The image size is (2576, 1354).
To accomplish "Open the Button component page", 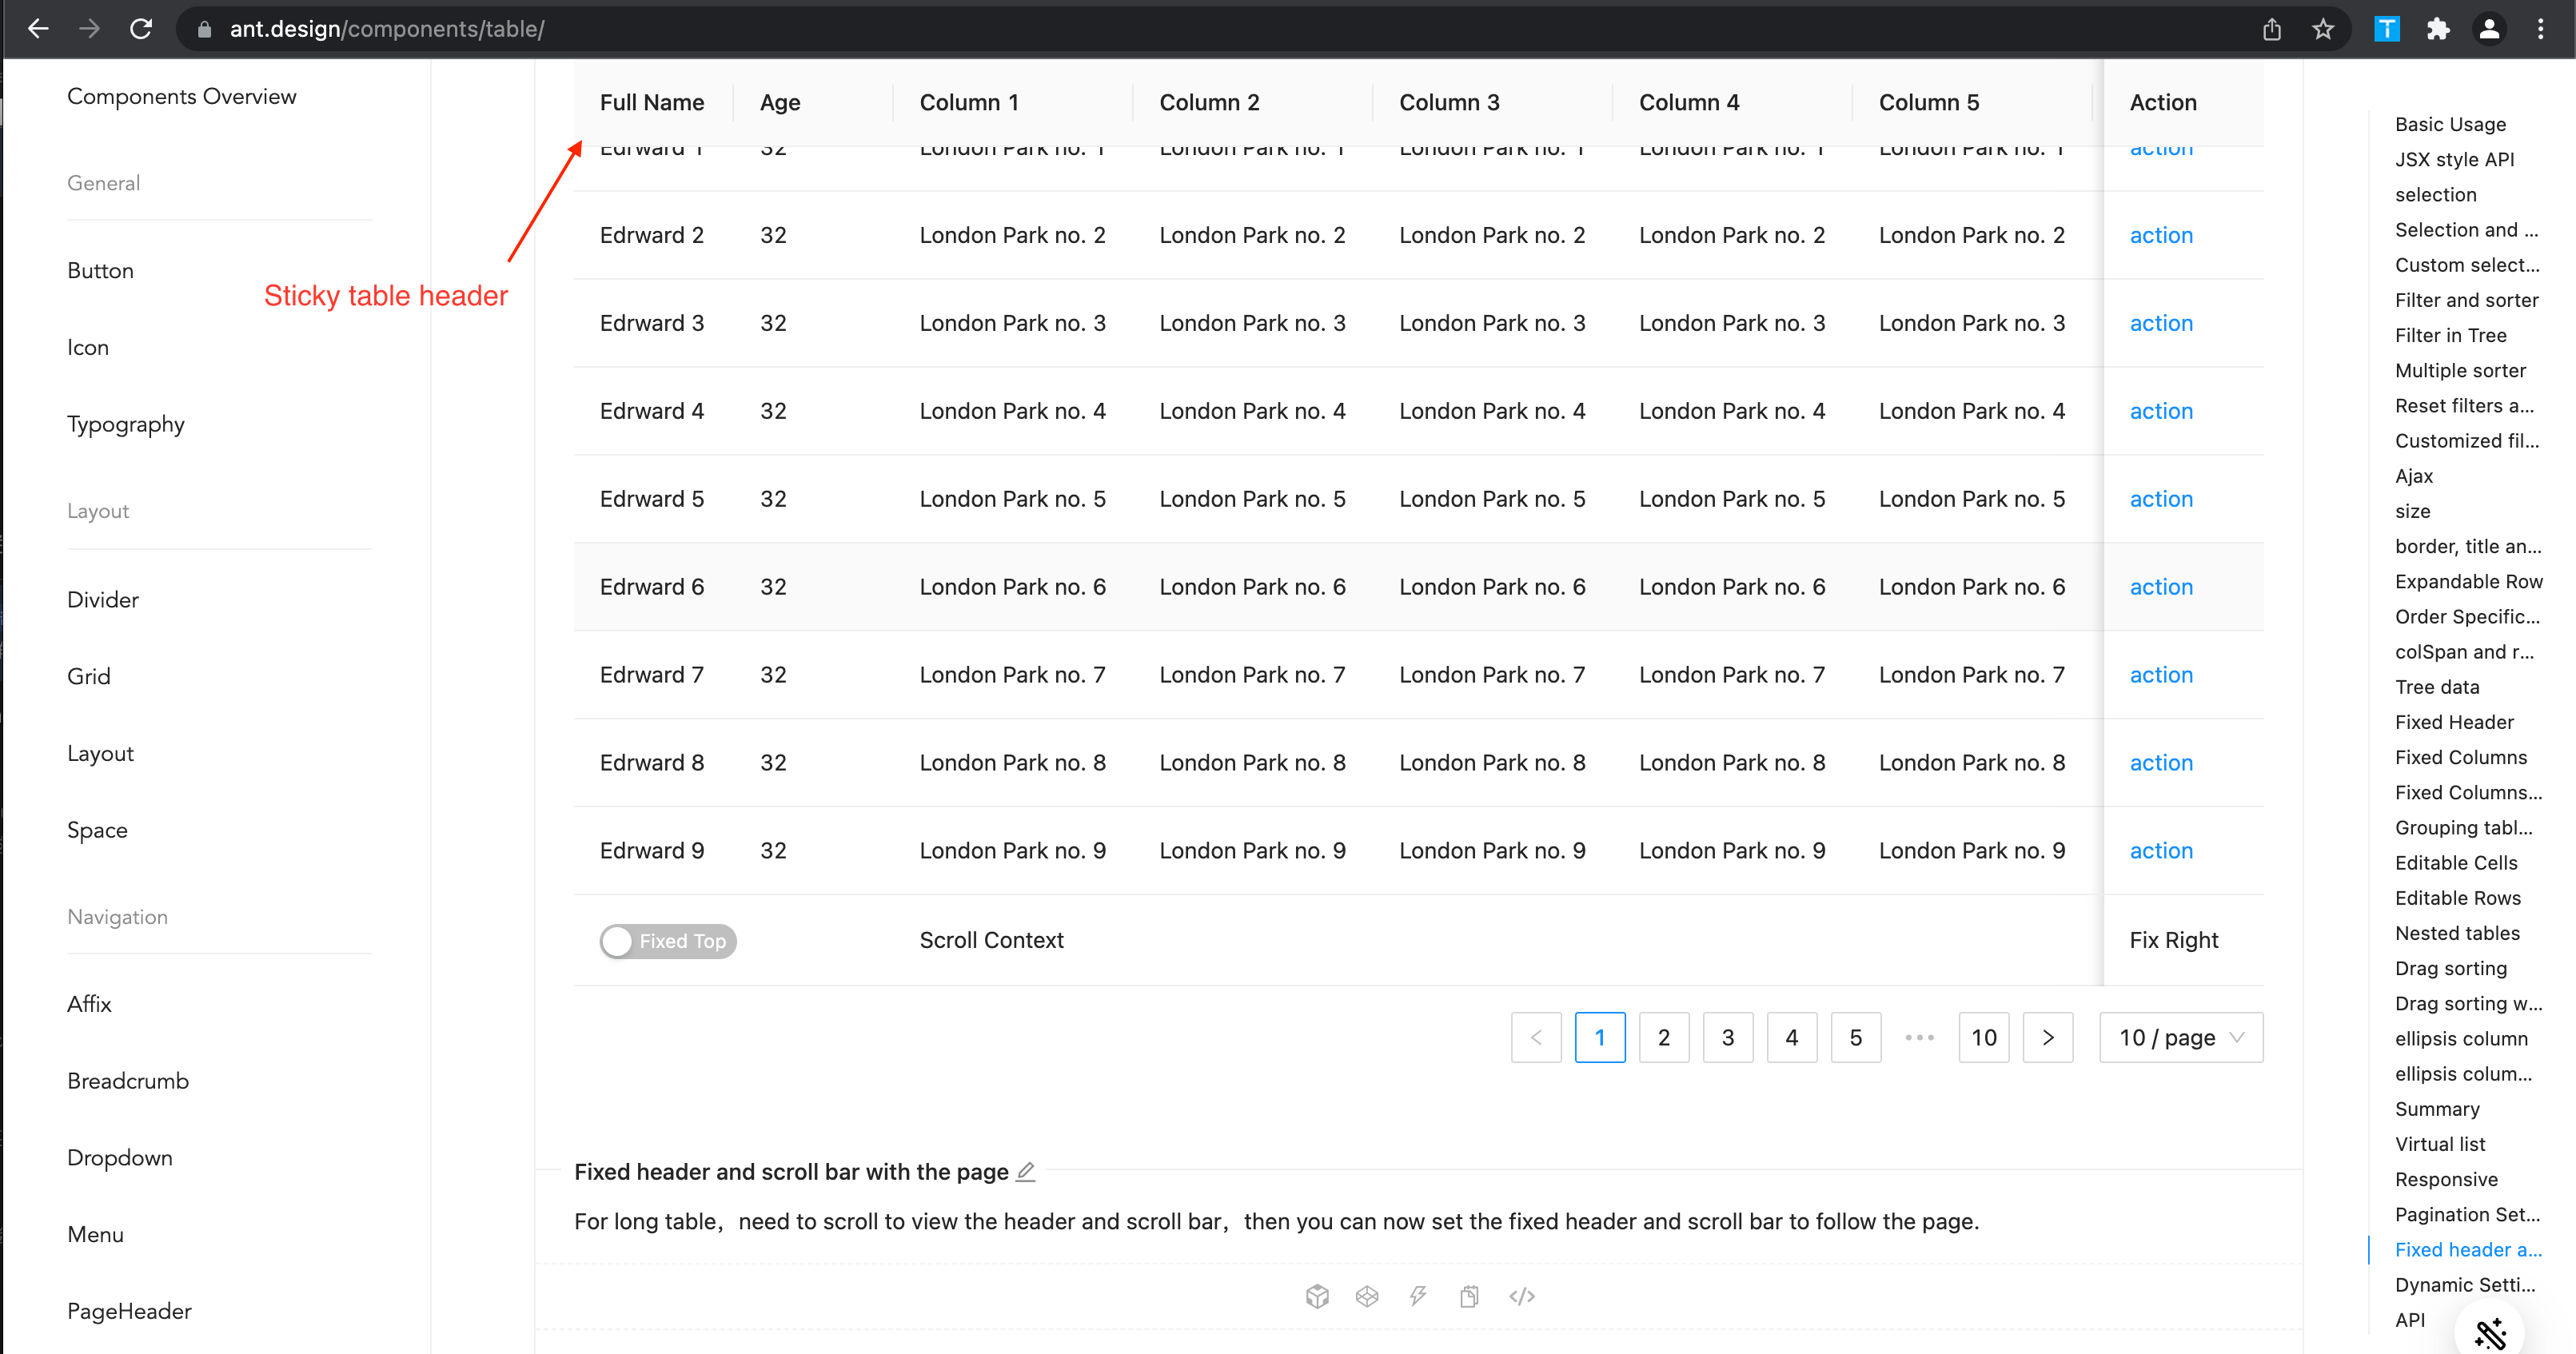I will point(100,270).
